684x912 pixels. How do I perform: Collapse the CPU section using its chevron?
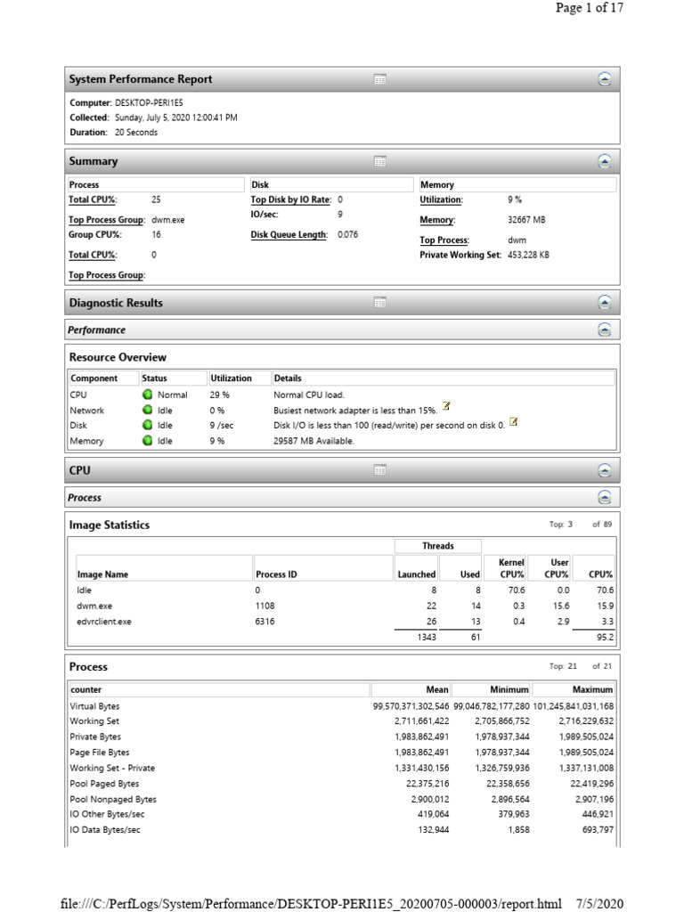point(605,469)
